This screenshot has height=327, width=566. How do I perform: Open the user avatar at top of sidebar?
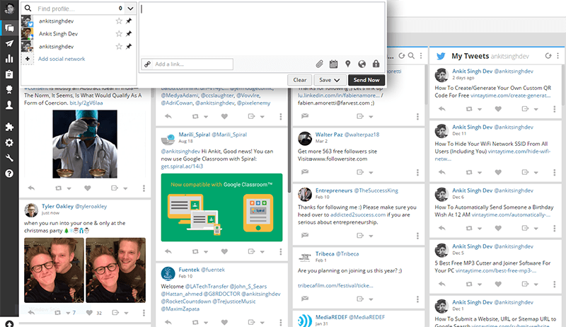(9, 8)
